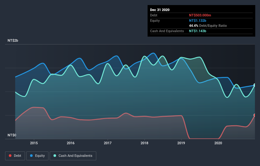The width and height of the screenshot is (260, 166).
Task: Click the 44.4% Debt/Equity Ratio text
Action: (x=208, y=26)
